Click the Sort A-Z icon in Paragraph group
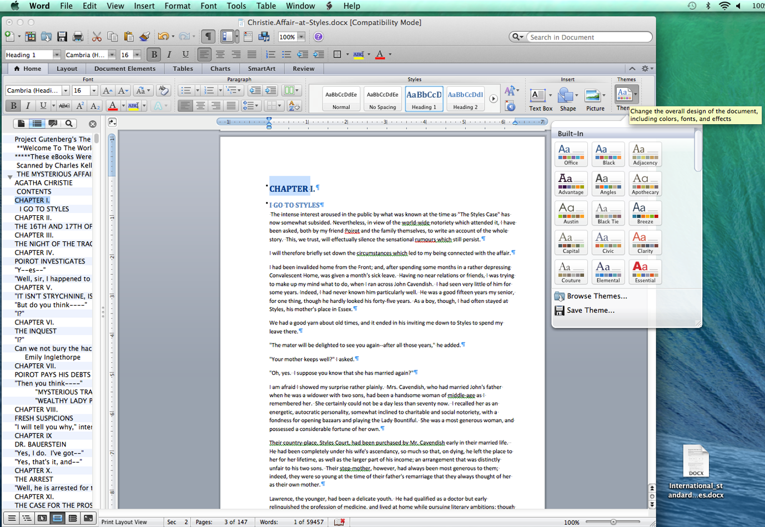 [x=294, y=105]
